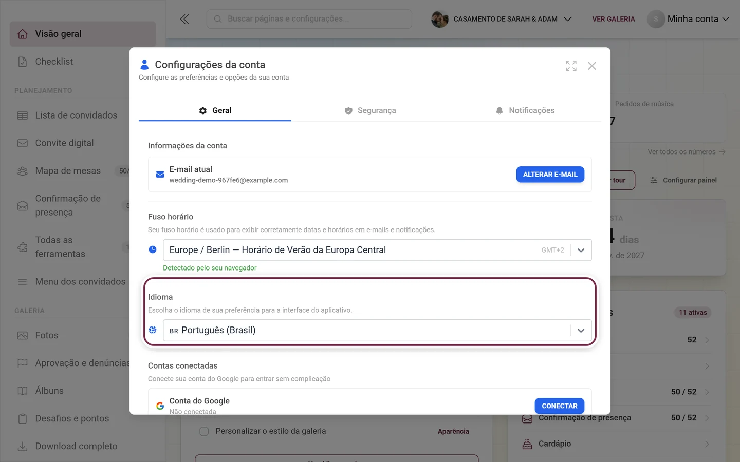Click the Configurar painel button
The height and width of the screenshot is (462, 740).
(683, 180)
